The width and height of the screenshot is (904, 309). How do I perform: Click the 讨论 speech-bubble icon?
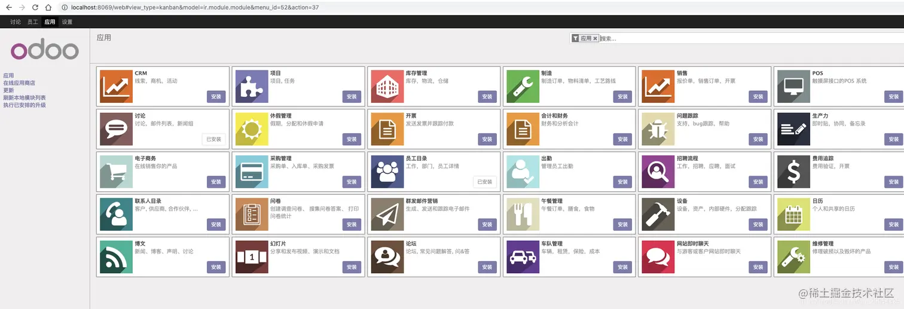tap(116, 129)
